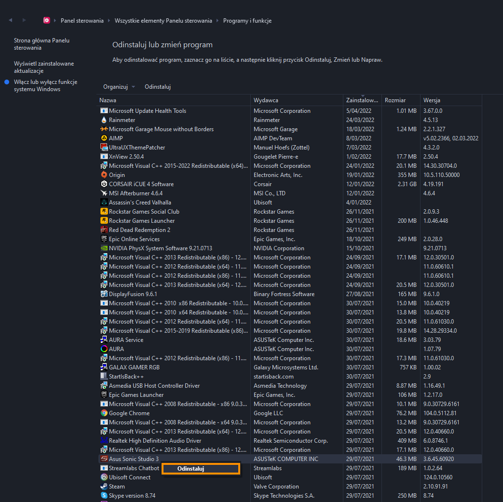
Task: Open Panel sterowania breadcrumb
Action: tap(82, 21)
